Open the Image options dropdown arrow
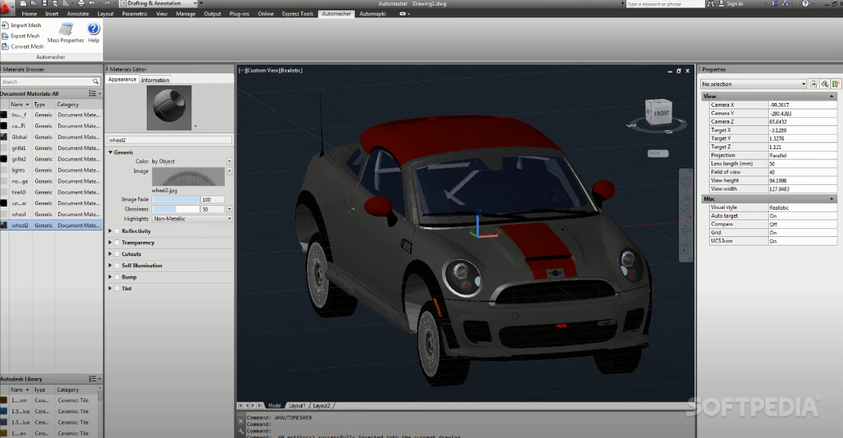This screenshot has height=438, width=843. tap(229, 171)
